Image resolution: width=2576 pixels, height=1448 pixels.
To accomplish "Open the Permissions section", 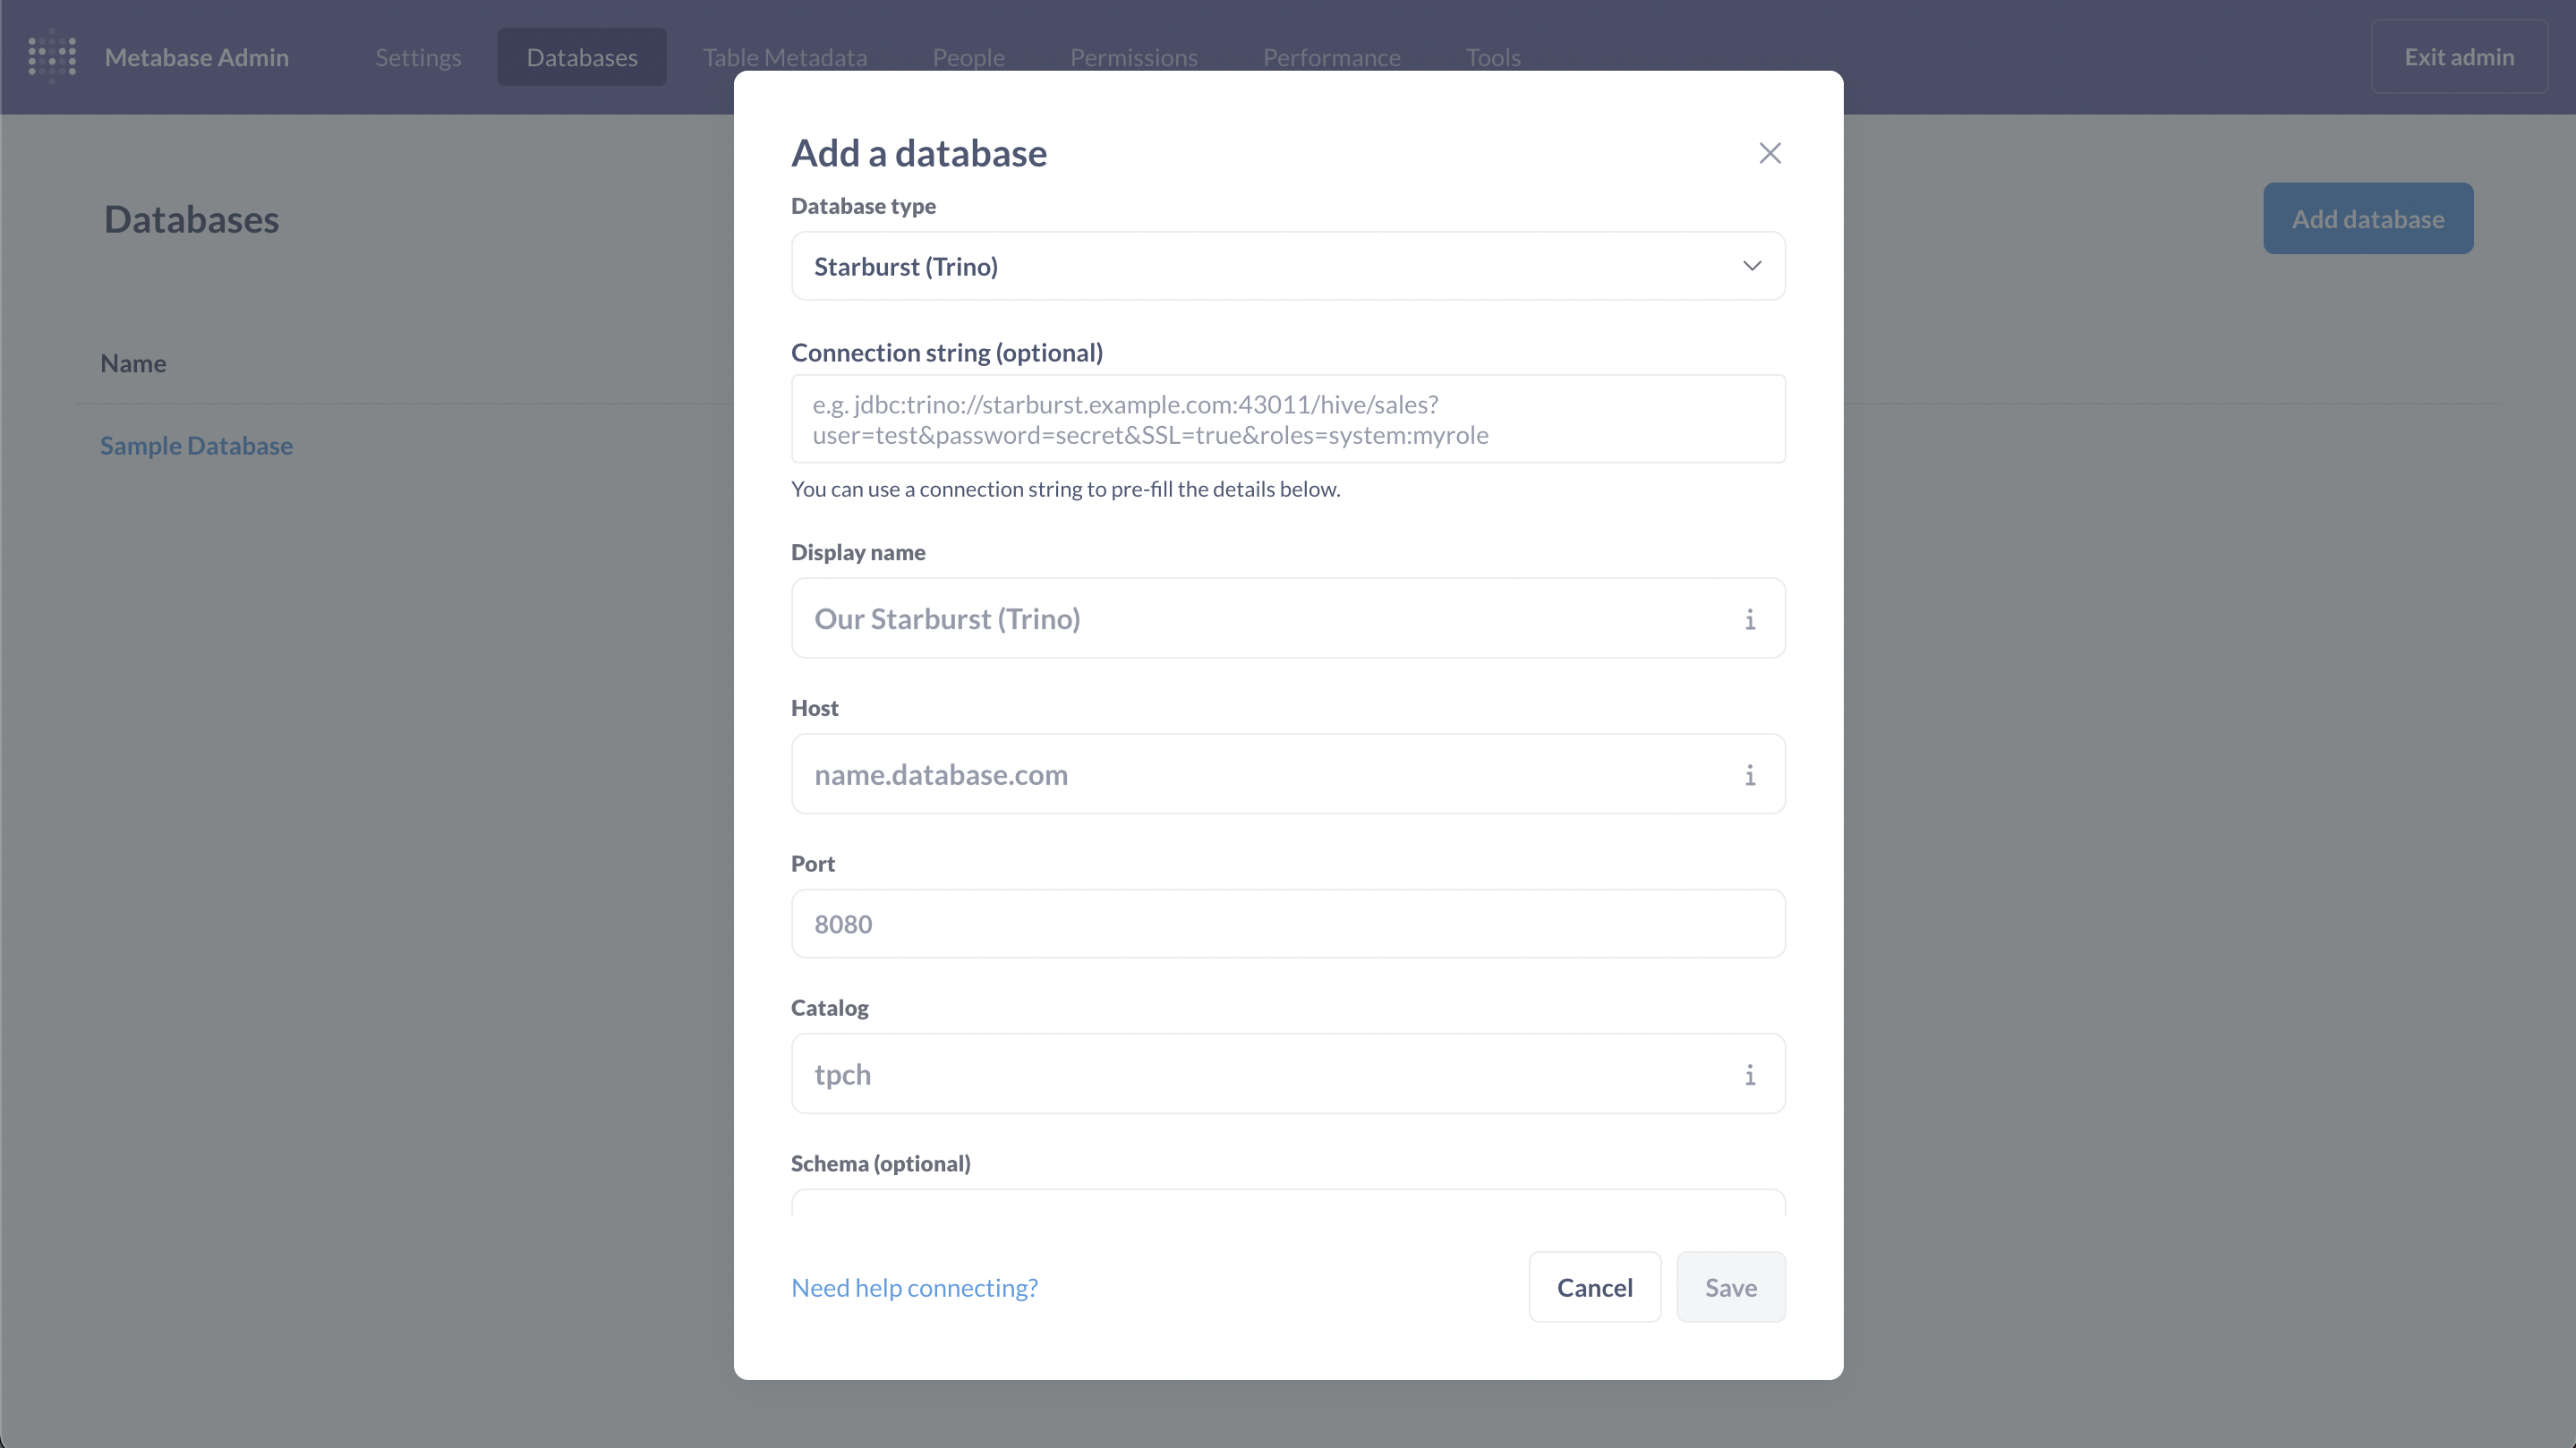I will [1133, 57].
